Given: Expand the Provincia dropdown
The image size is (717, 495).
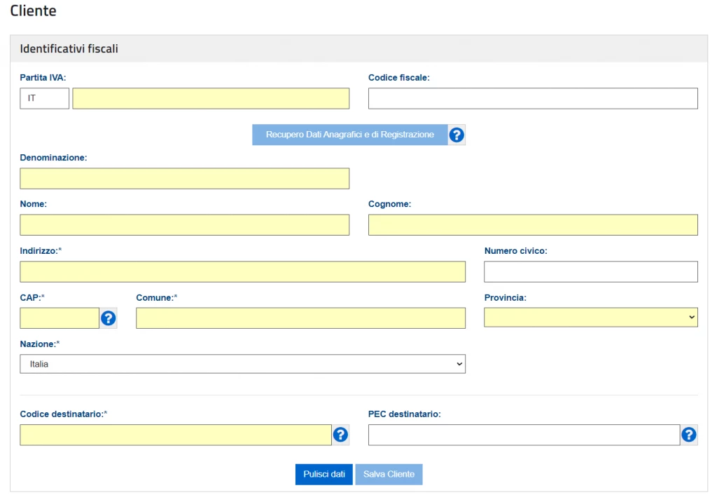Looking at the screenshot, I should (x=590, y=318).
